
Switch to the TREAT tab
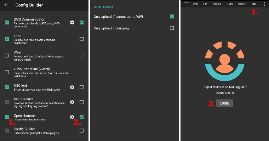[x=217, y=4]
